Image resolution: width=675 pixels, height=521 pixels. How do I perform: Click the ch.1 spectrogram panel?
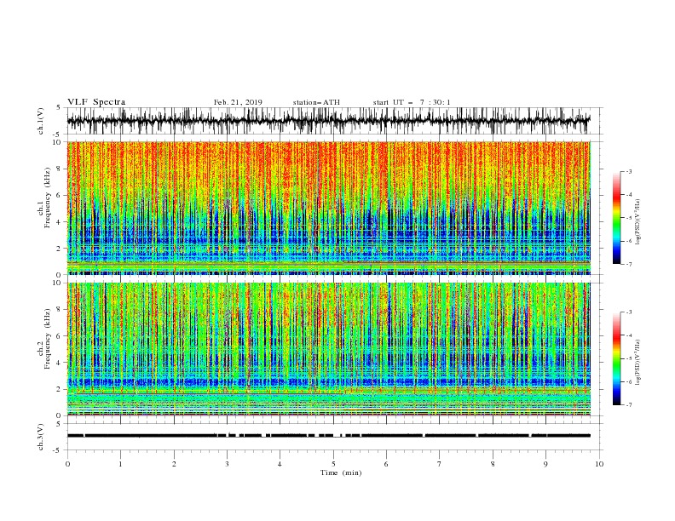pyautogui.click(x=329, y=208)
